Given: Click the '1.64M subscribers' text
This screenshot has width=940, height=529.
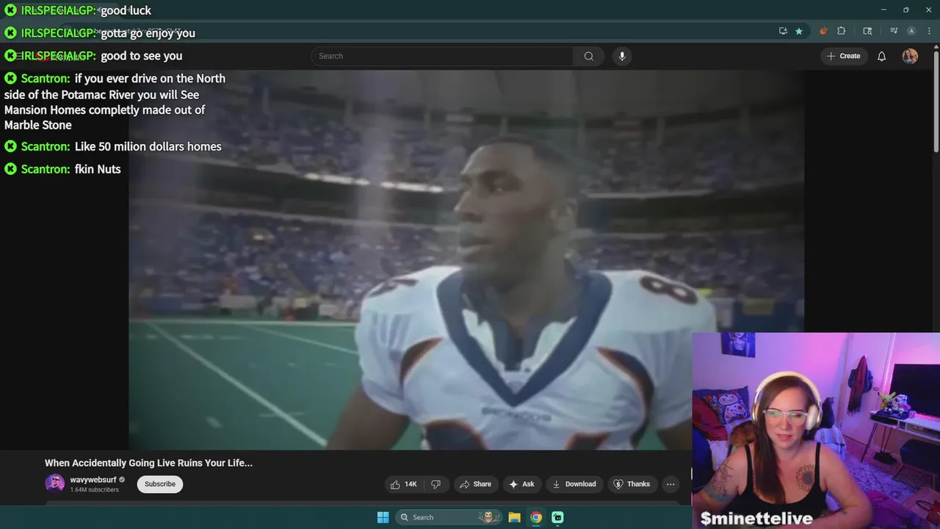Looking at the screenshot, I should pos(94,489).
